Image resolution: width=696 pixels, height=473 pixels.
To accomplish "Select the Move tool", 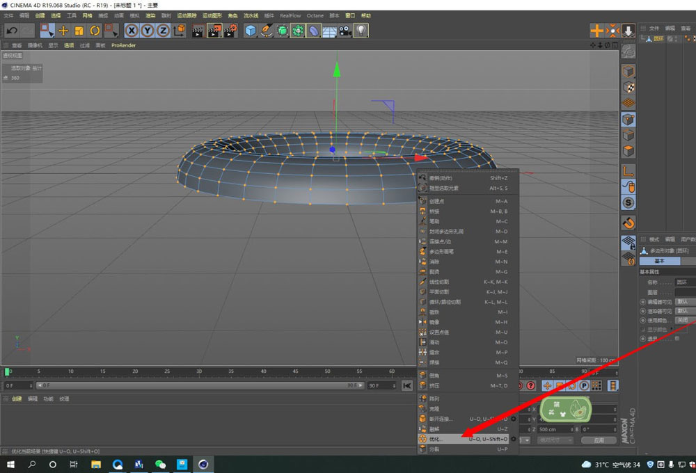I will [63, 31].
